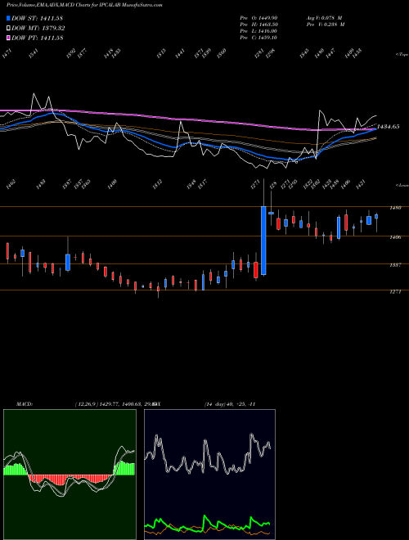This screenshot has height=540, width=409.
Task: Open the ADX indicator panel
Action: coord(209,475)
